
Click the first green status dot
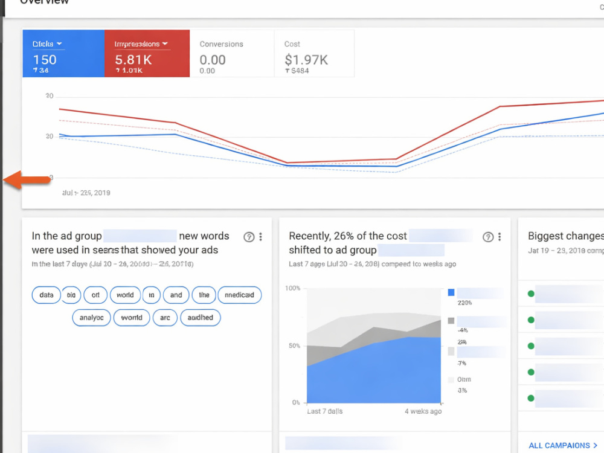pyautogui.click(x=531, y=294)
